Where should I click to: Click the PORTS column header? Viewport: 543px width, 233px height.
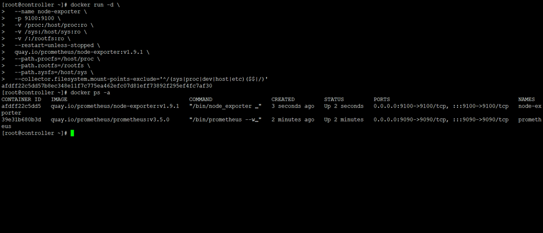pyautogui.click(x=382, y=99)
